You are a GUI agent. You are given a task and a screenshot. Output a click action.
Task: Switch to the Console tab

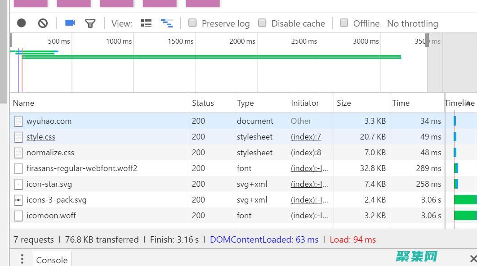pos(52,260)
